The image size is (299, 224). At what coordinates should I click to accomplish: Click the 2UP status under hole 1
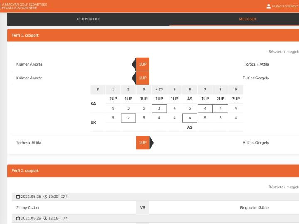click(x=113, y=99)
